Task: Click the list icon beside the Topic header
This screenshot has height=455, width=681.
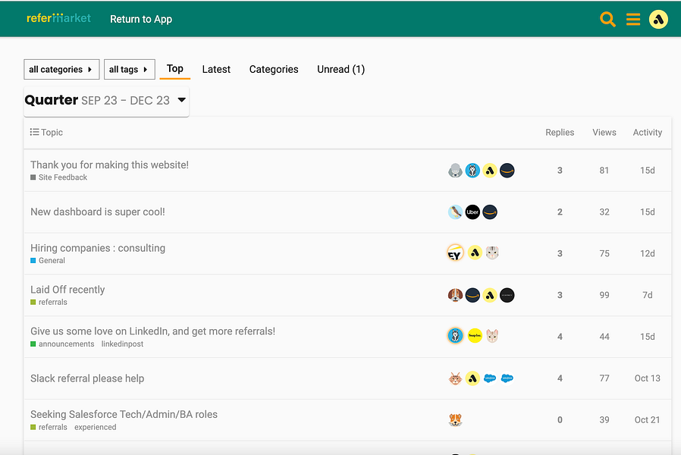Action: pos(33,132)
